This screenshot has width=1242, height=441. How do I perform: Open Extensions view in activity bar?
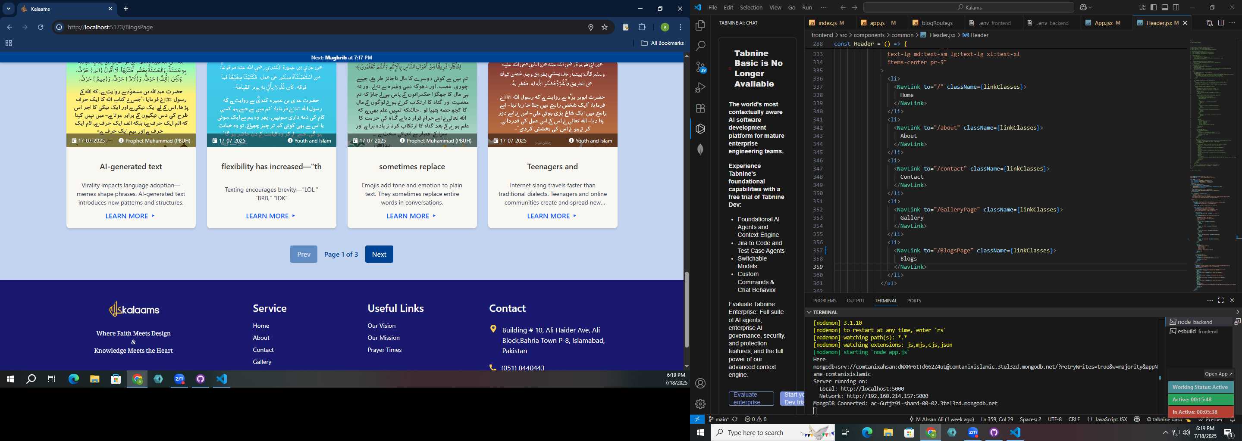(x=700, y=109)
